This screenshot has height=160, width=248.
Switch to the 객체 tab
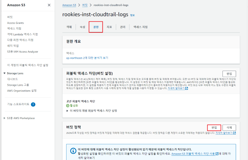tap(69, 27)
